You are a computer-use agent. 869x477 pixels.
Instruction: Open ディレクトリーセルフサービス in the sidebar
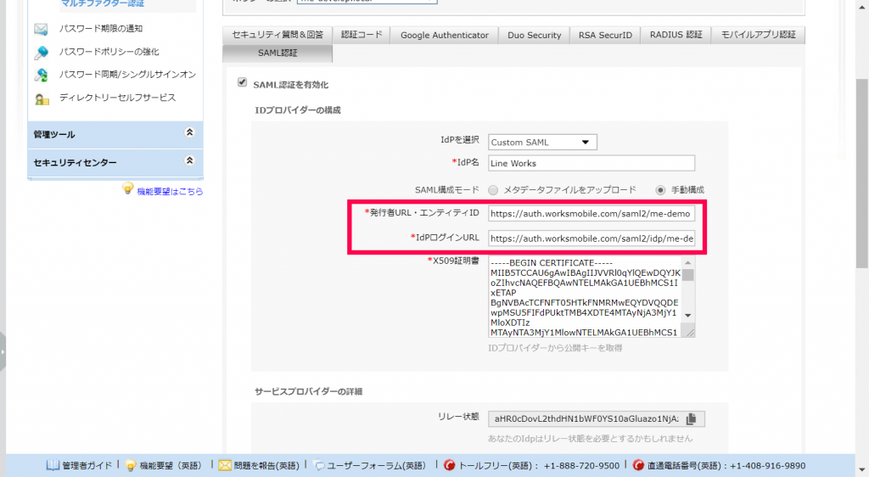pyautogui.click(x=117, y=98)
